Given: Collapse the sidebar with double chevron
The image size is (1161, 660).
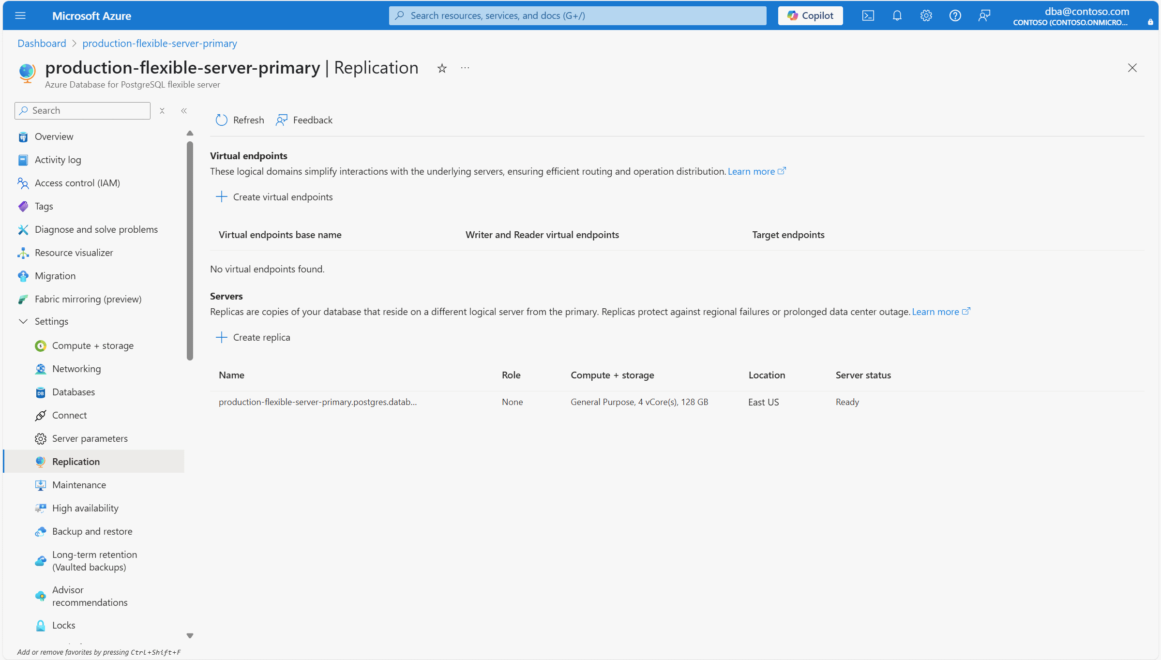Looking at the screenshot, I should (x=184, y=111).
